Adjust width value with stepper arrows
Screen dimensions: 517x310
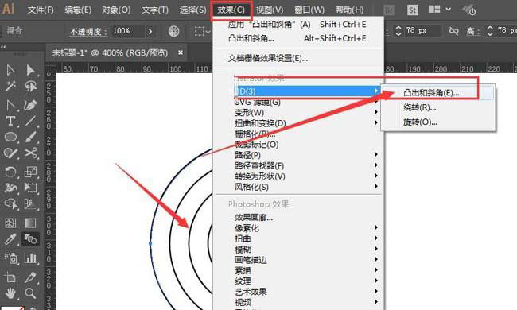point(398,31)
